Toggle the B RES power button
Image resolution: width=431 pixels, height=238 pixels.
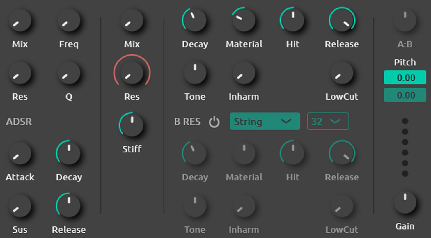pyautogui.click(x=214, y=122)
